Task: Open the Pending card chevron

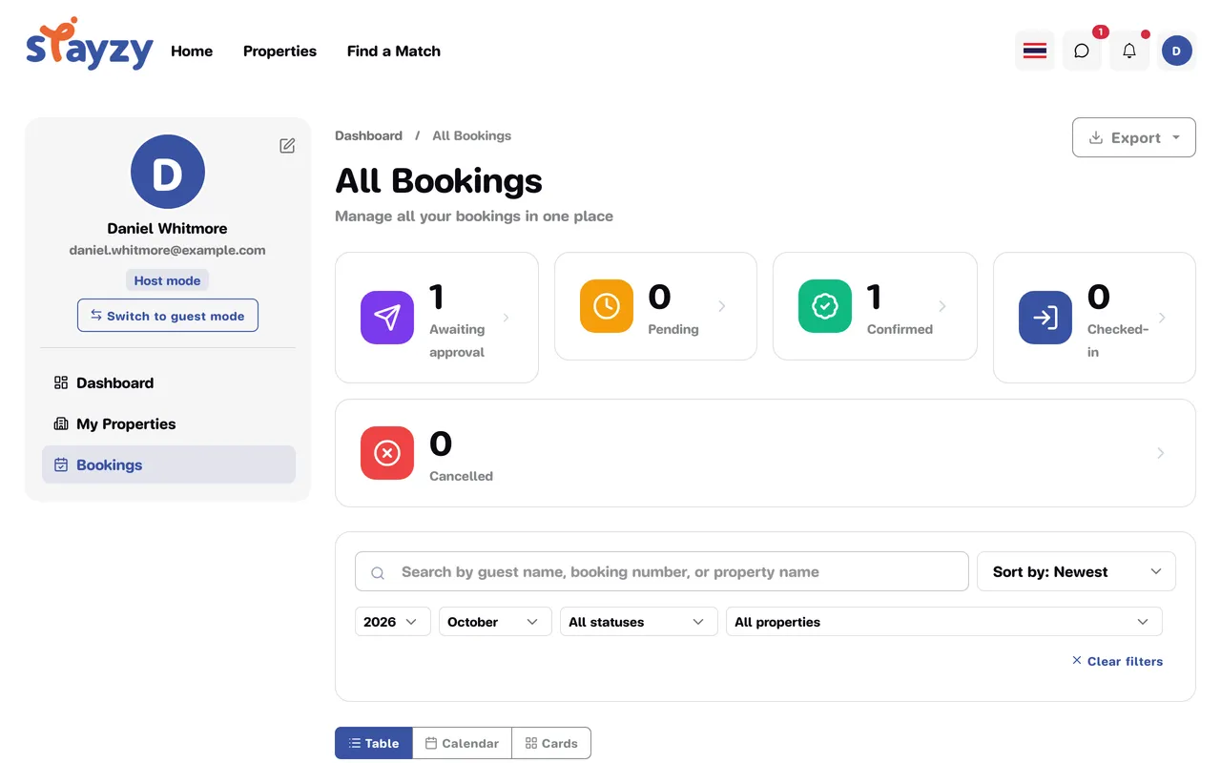Action: click(x=722, y=306)
